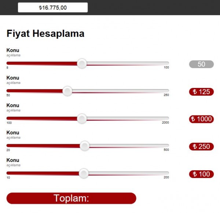Click the handle of the 10–200 slider
This screenshot has height=213, width=220.
coord(84,173)
